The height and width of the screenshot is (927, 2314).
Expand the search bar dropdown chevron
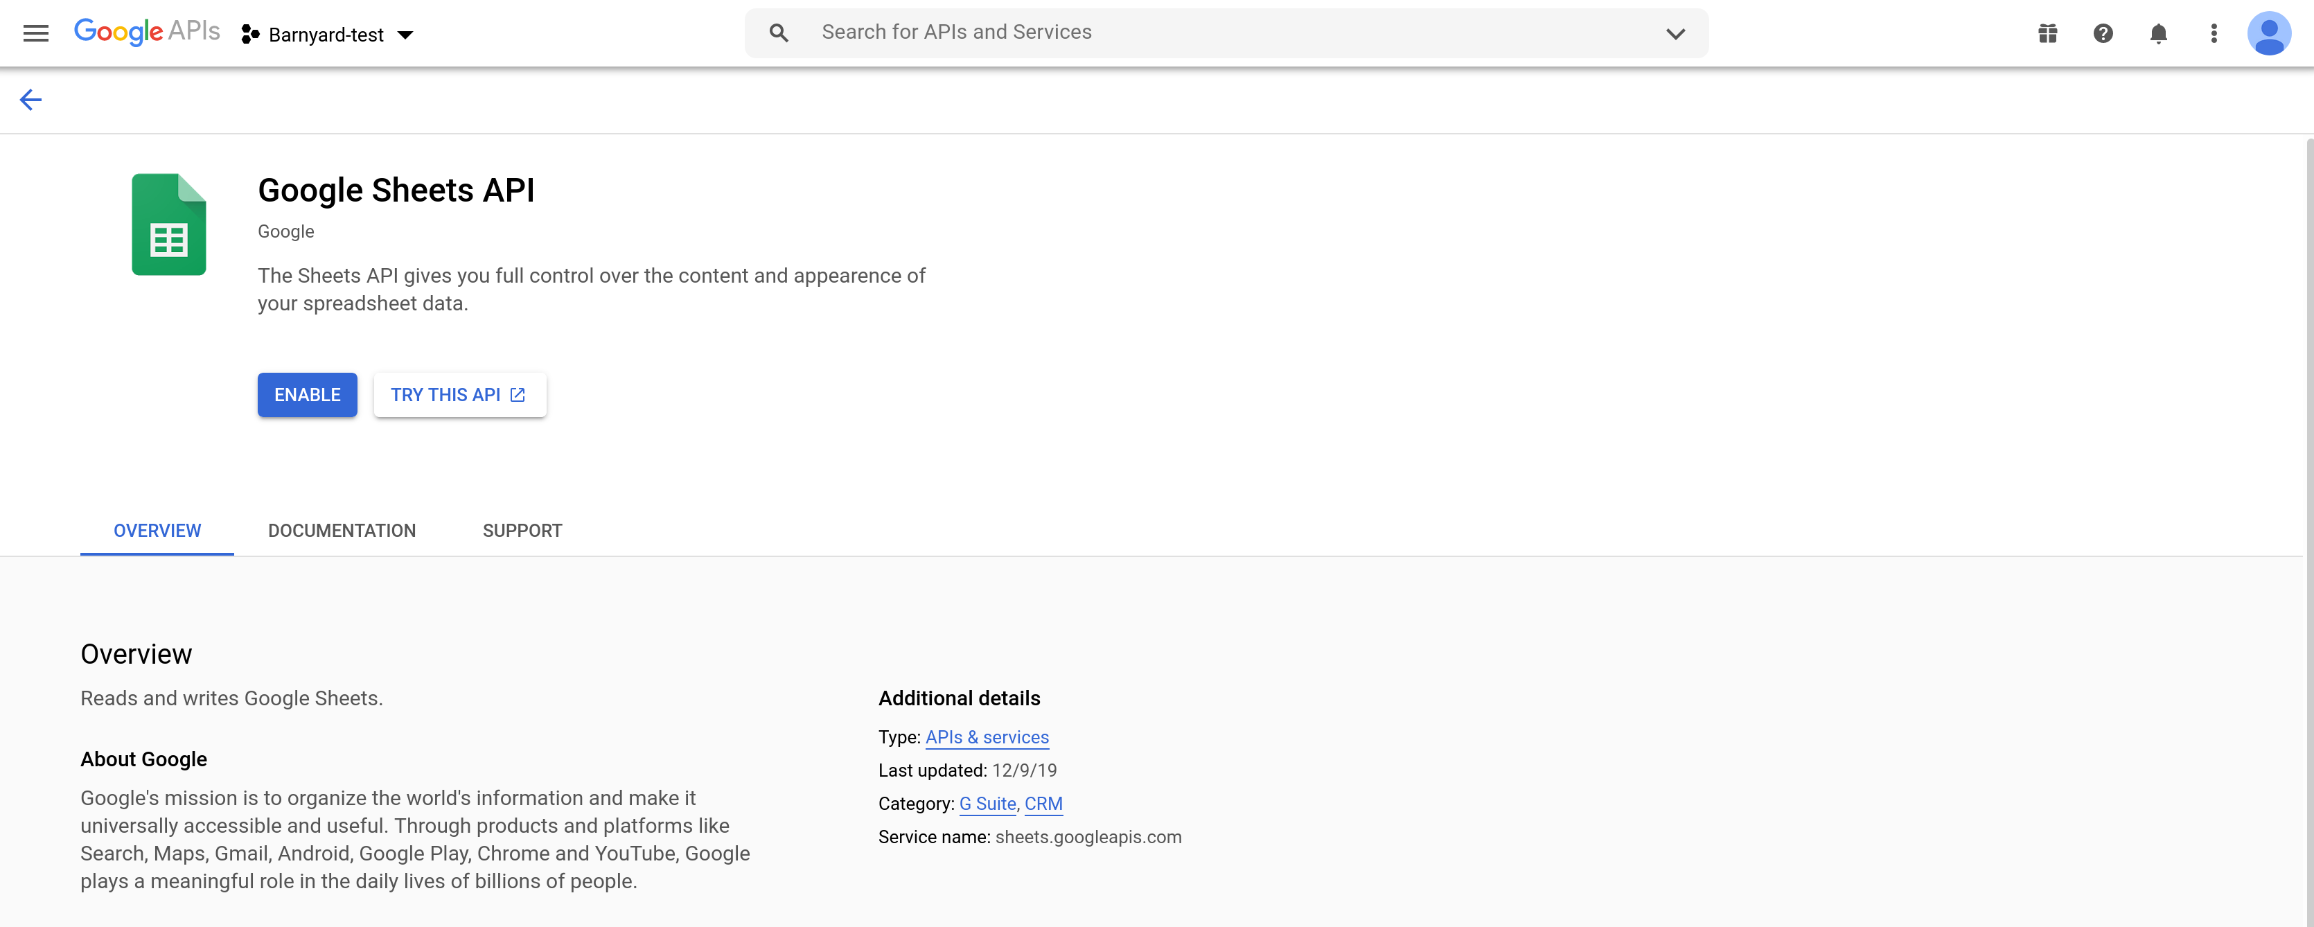1675,33
